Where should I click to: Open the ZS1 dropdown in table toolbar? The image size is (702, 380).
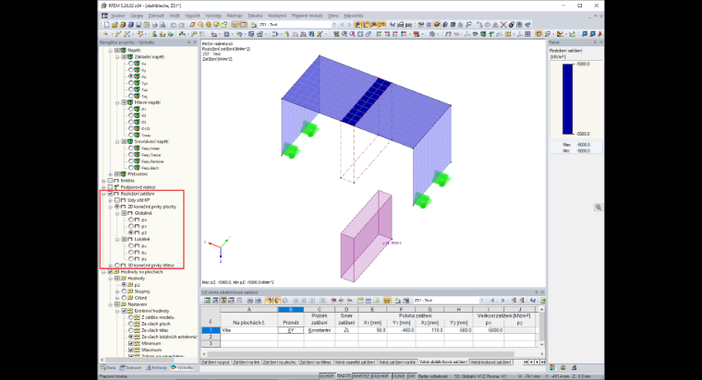click(482, 301)
